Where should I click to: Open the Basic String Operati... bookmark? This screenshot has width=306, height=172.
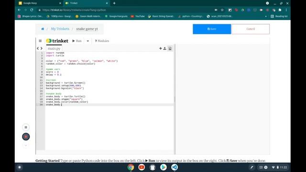(161, 16)
